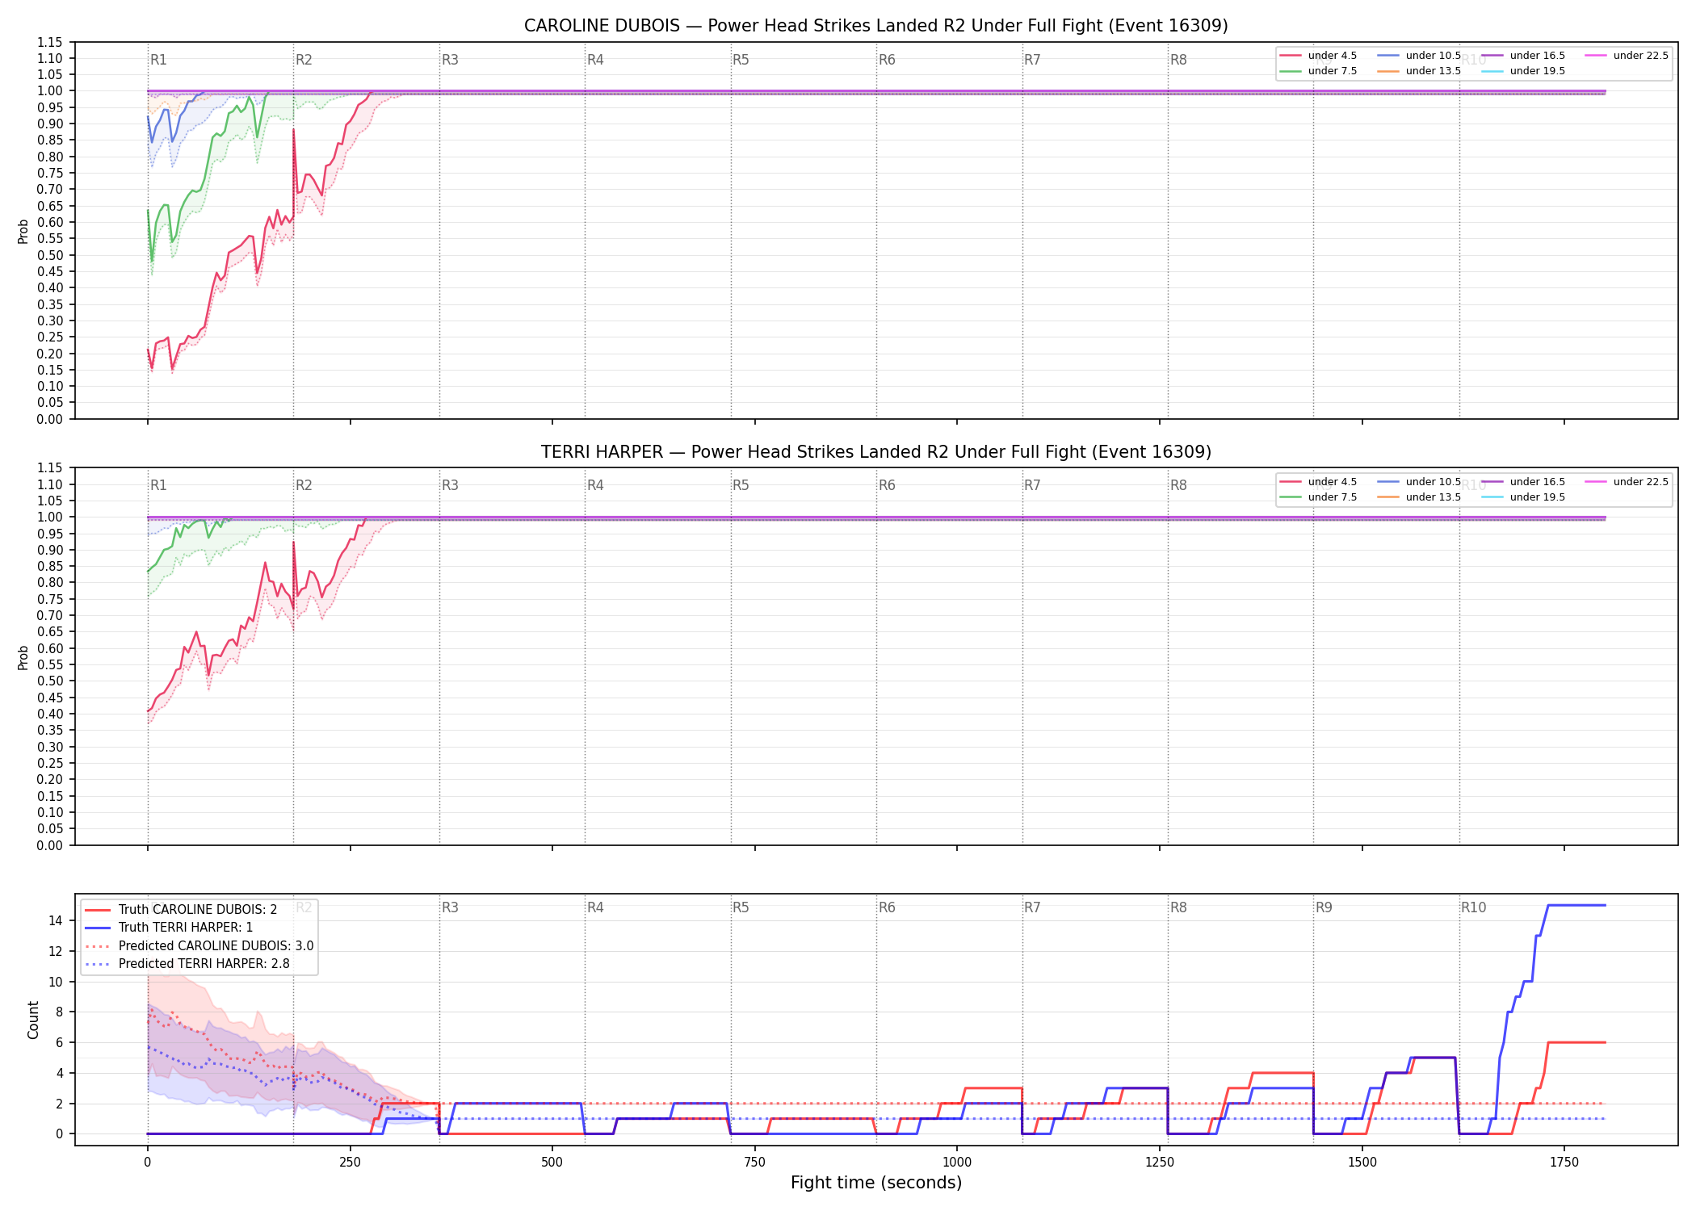Click 'Predicted CAROLINE DUBOIS: 3.0' legend entry
Viewport: 1696px width, 1211px height.
point(199,946)
